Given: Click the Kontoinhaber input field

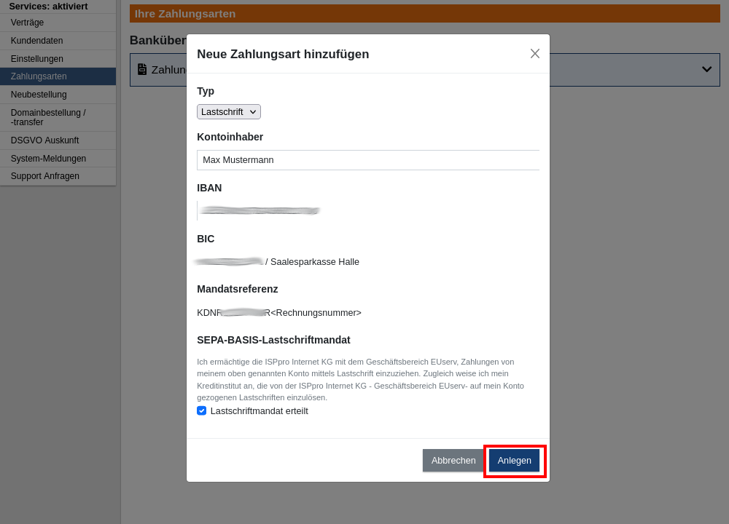Looking at the screenshot, I should [x=368, y=160].
